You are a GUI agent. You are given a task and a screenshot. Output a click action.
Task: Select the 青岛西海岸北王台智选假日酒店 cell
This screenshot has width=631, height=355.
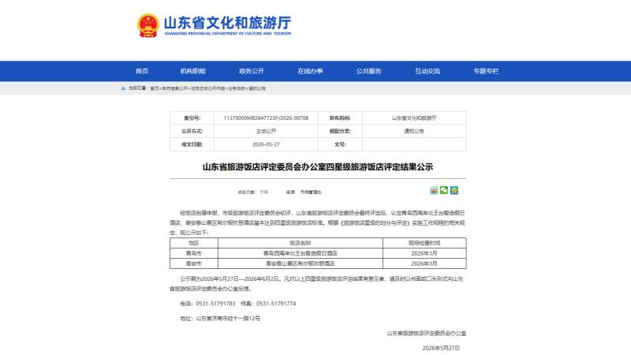click(x=301, y=253)
